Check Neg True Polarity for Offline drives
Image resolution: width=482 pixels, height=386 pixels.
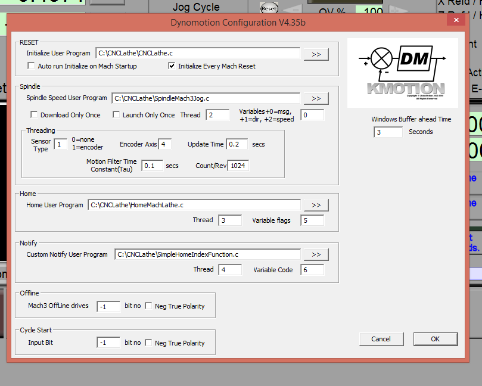[x=149, y=306]
